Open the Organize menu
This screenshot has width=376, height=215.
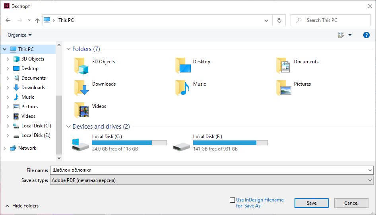(x=19, y=35)
